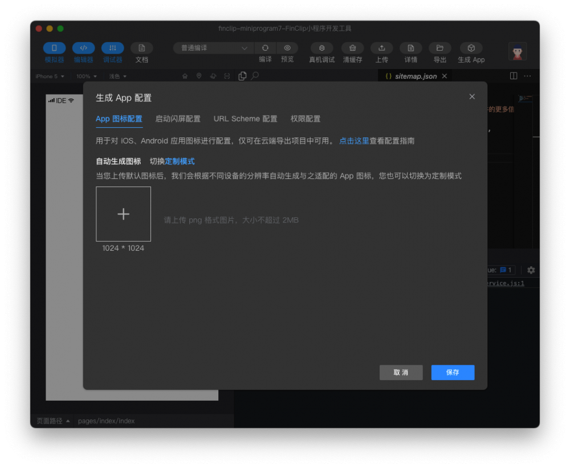This screenshot has height=468, width=570.
Task: Click the 预览 preview eye icon
Action: coord(287,48)
